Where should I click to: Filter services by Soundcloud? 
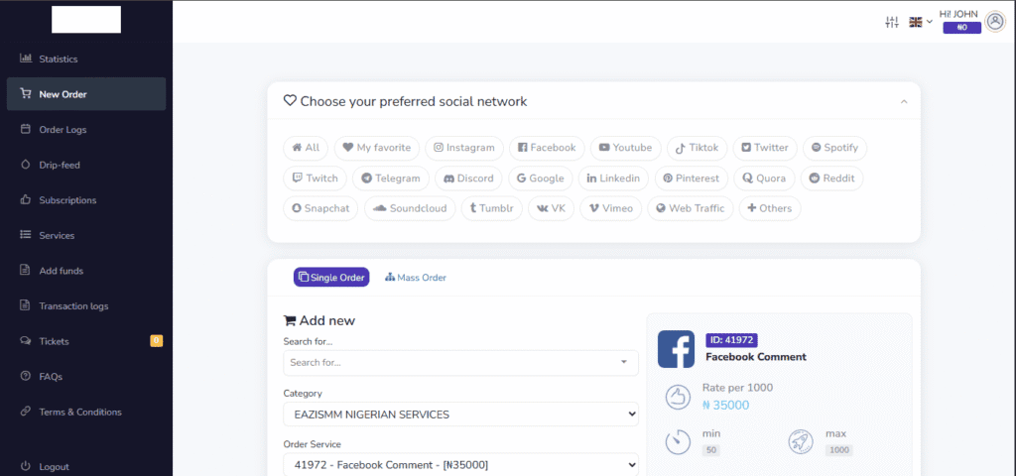410,208
